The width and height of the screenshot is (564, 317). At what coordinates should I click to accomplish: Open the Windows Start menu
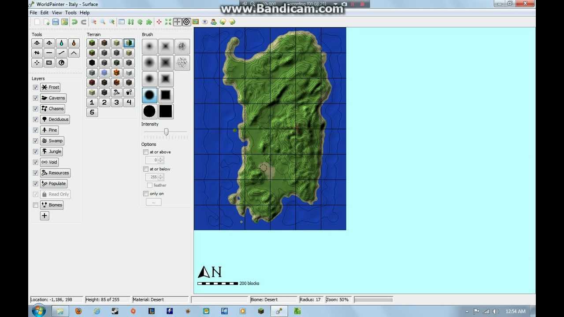pos(39,311)
